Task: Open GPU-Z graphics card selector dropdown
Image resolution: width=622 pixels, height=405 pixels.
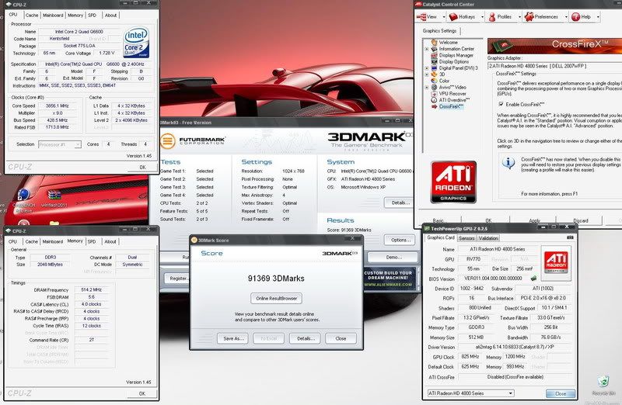Action: click(471, 393)
